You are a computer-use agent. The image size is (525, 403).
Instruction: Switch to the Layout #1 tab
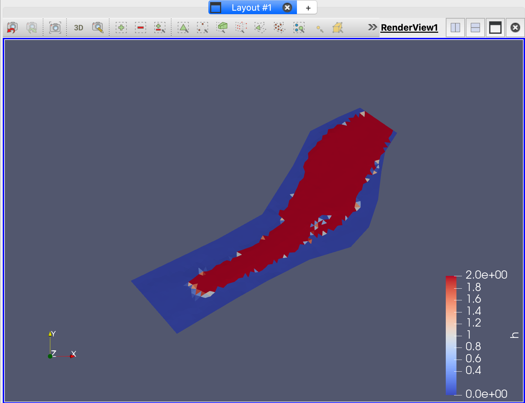point(251,8)
